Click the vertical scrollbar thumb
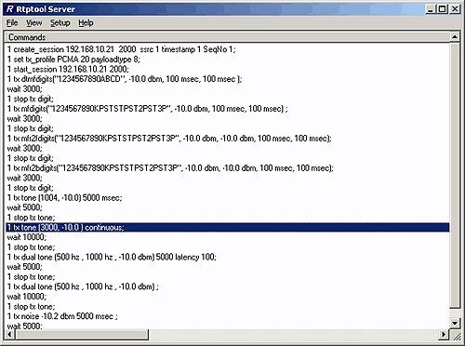This screenshot has width=465, height=346. pyautogui.click(x=455, y=176)
